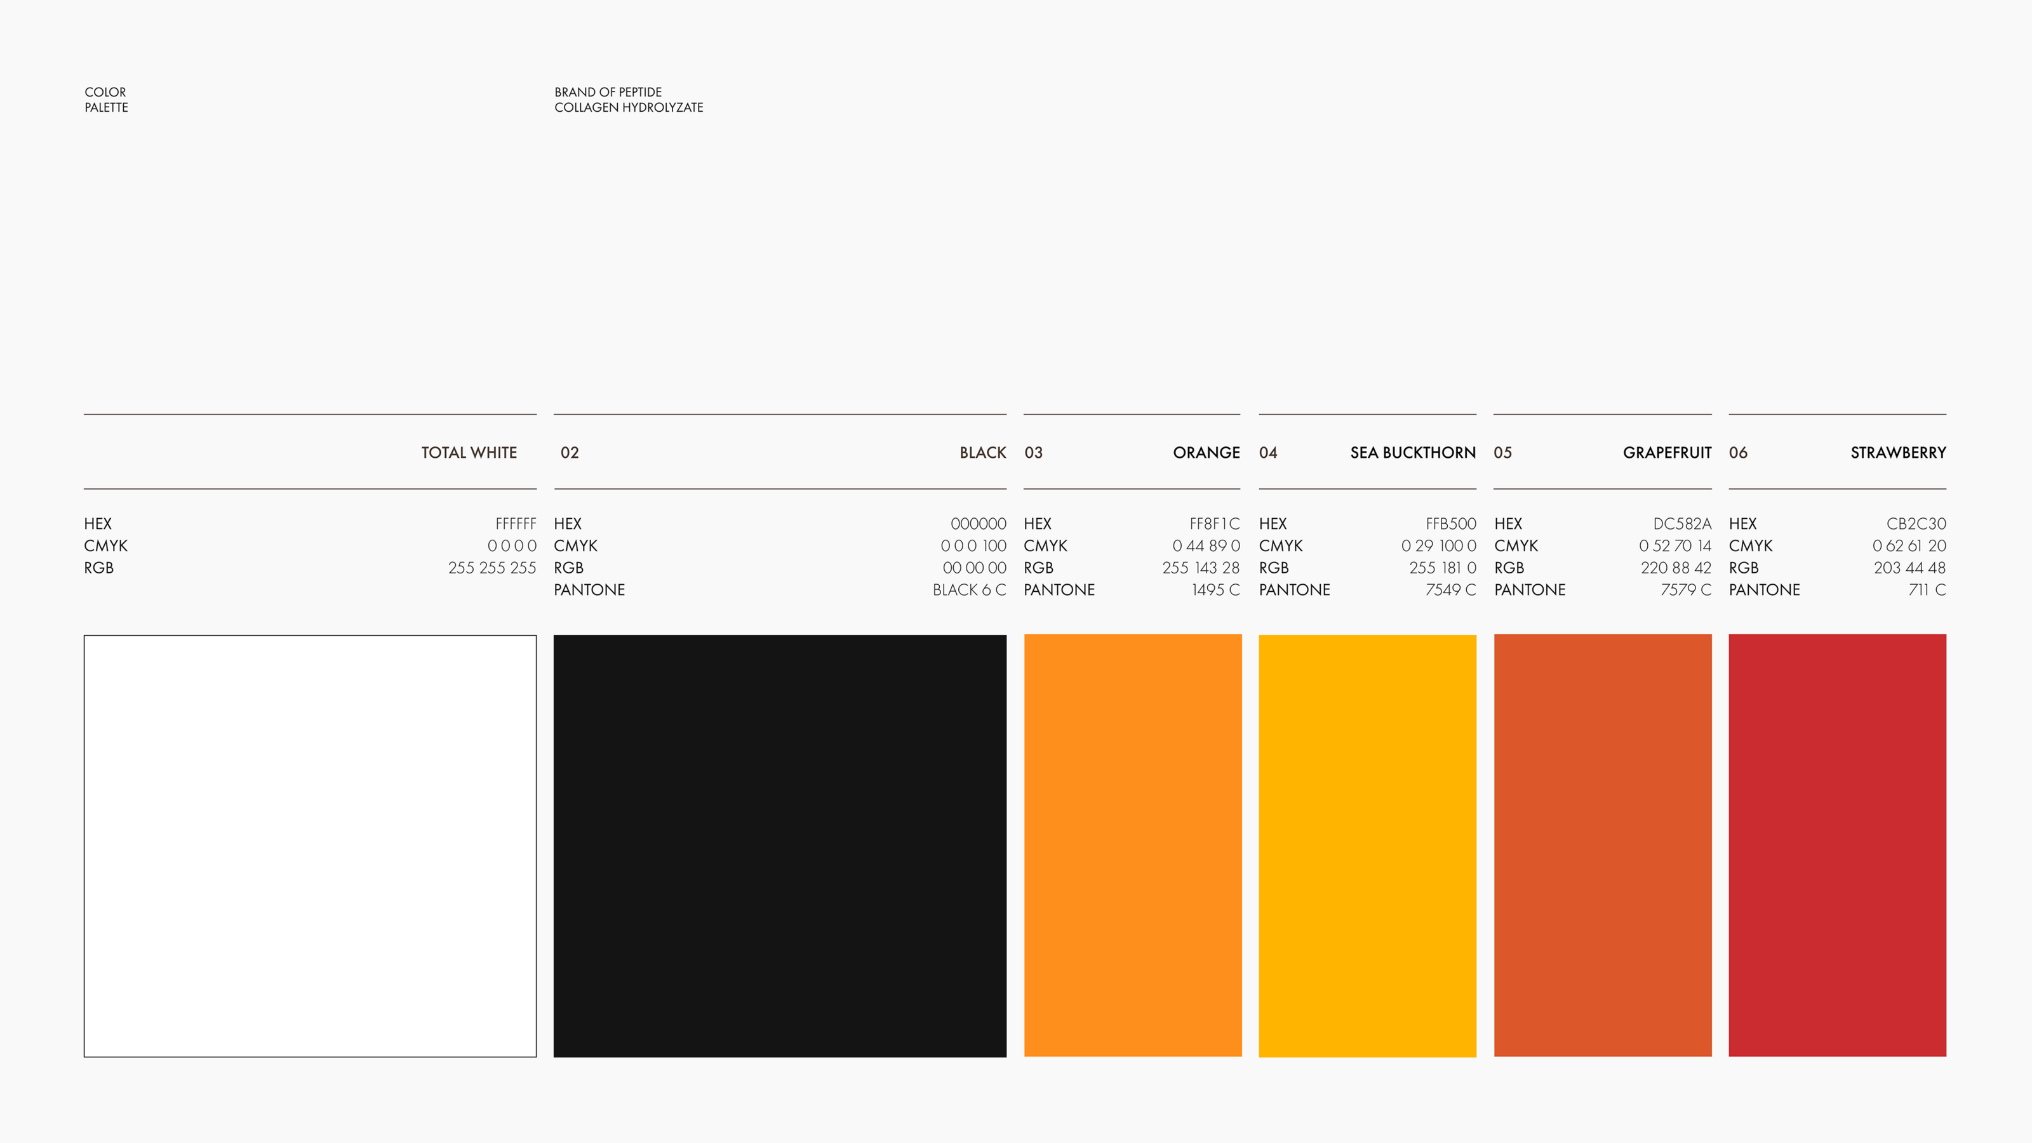
Task: Click the hex value CB2C30
Action: click(1915, 524)
